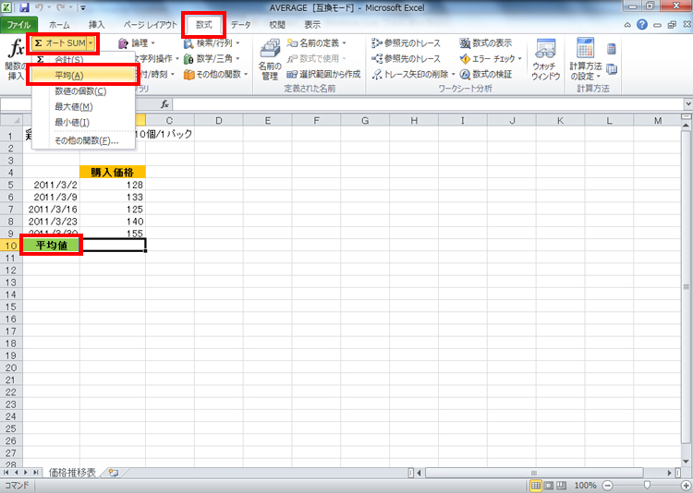Expand the formula bar with arrow
Viewport: 693px width, 493px height.
click(688, 104)
